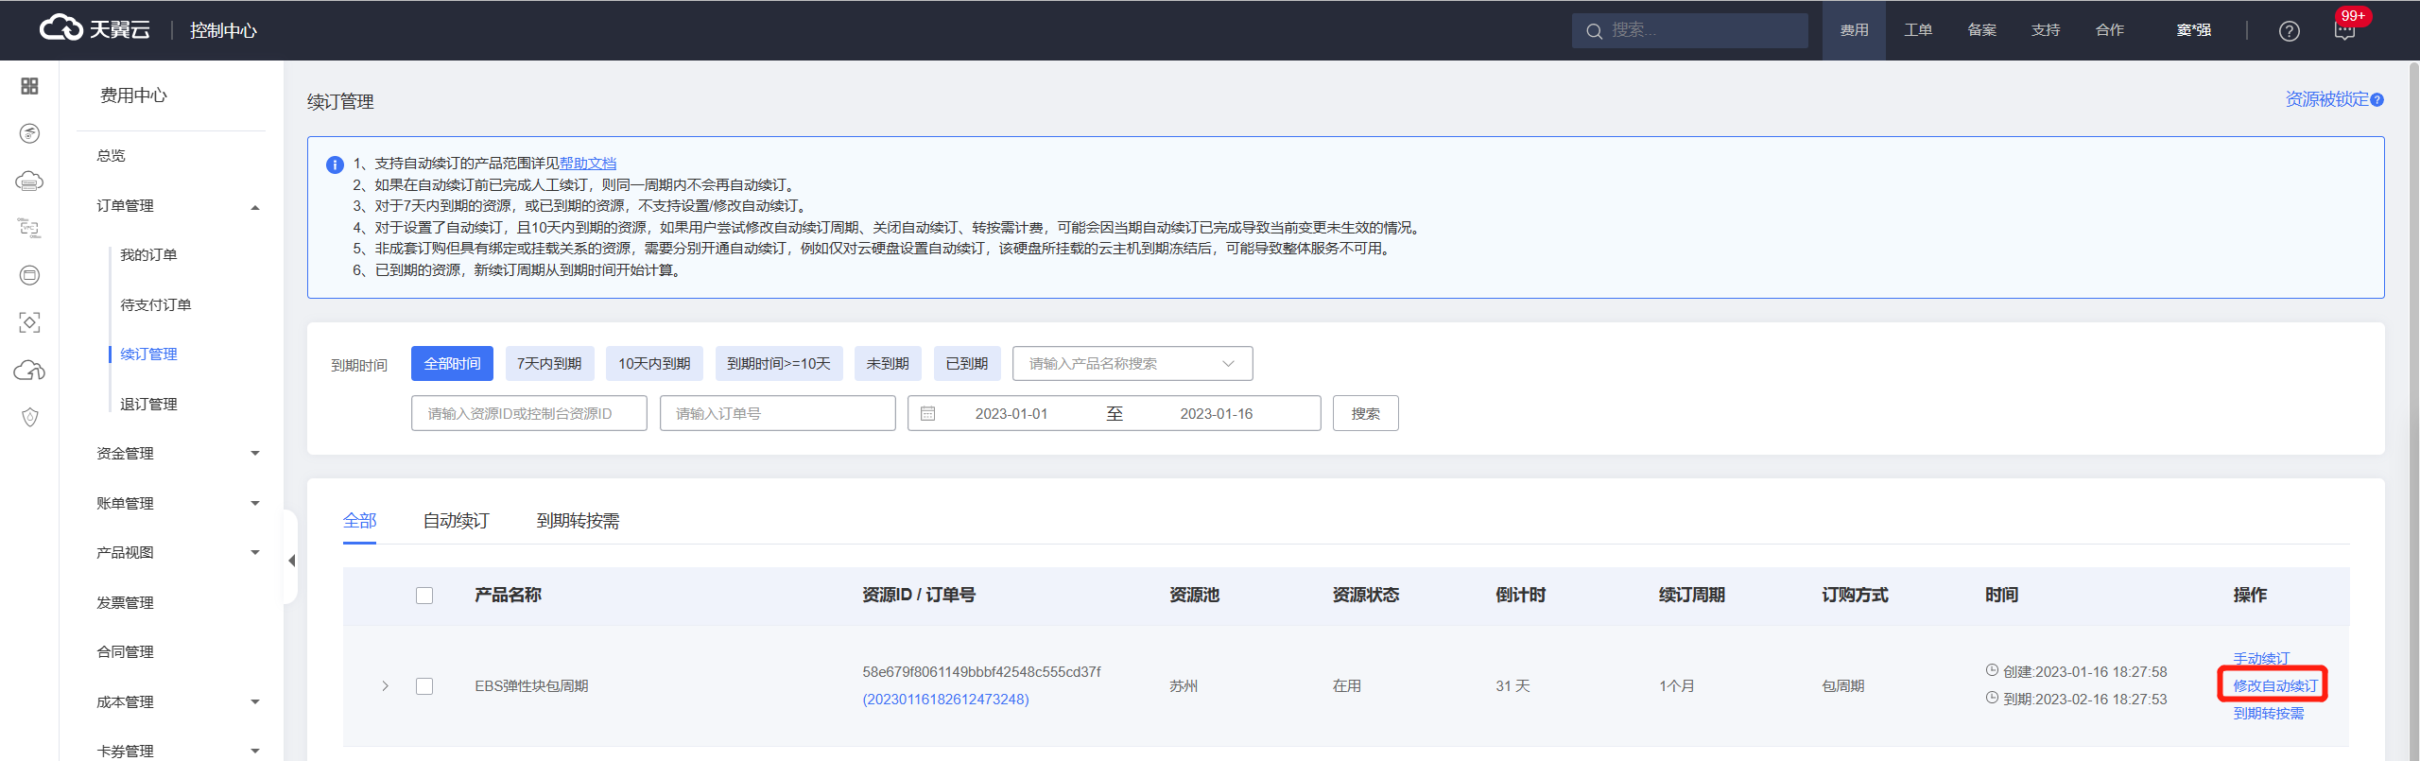Screen dimensions: 2420x761
Task: Collapse the sidebar using the arrow handle
Action: coord(291,561)
